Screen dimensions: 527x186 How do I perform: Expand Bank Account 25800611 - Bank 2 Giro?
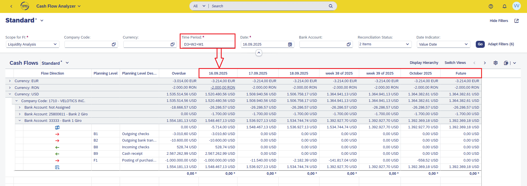[x=19, y=114]
